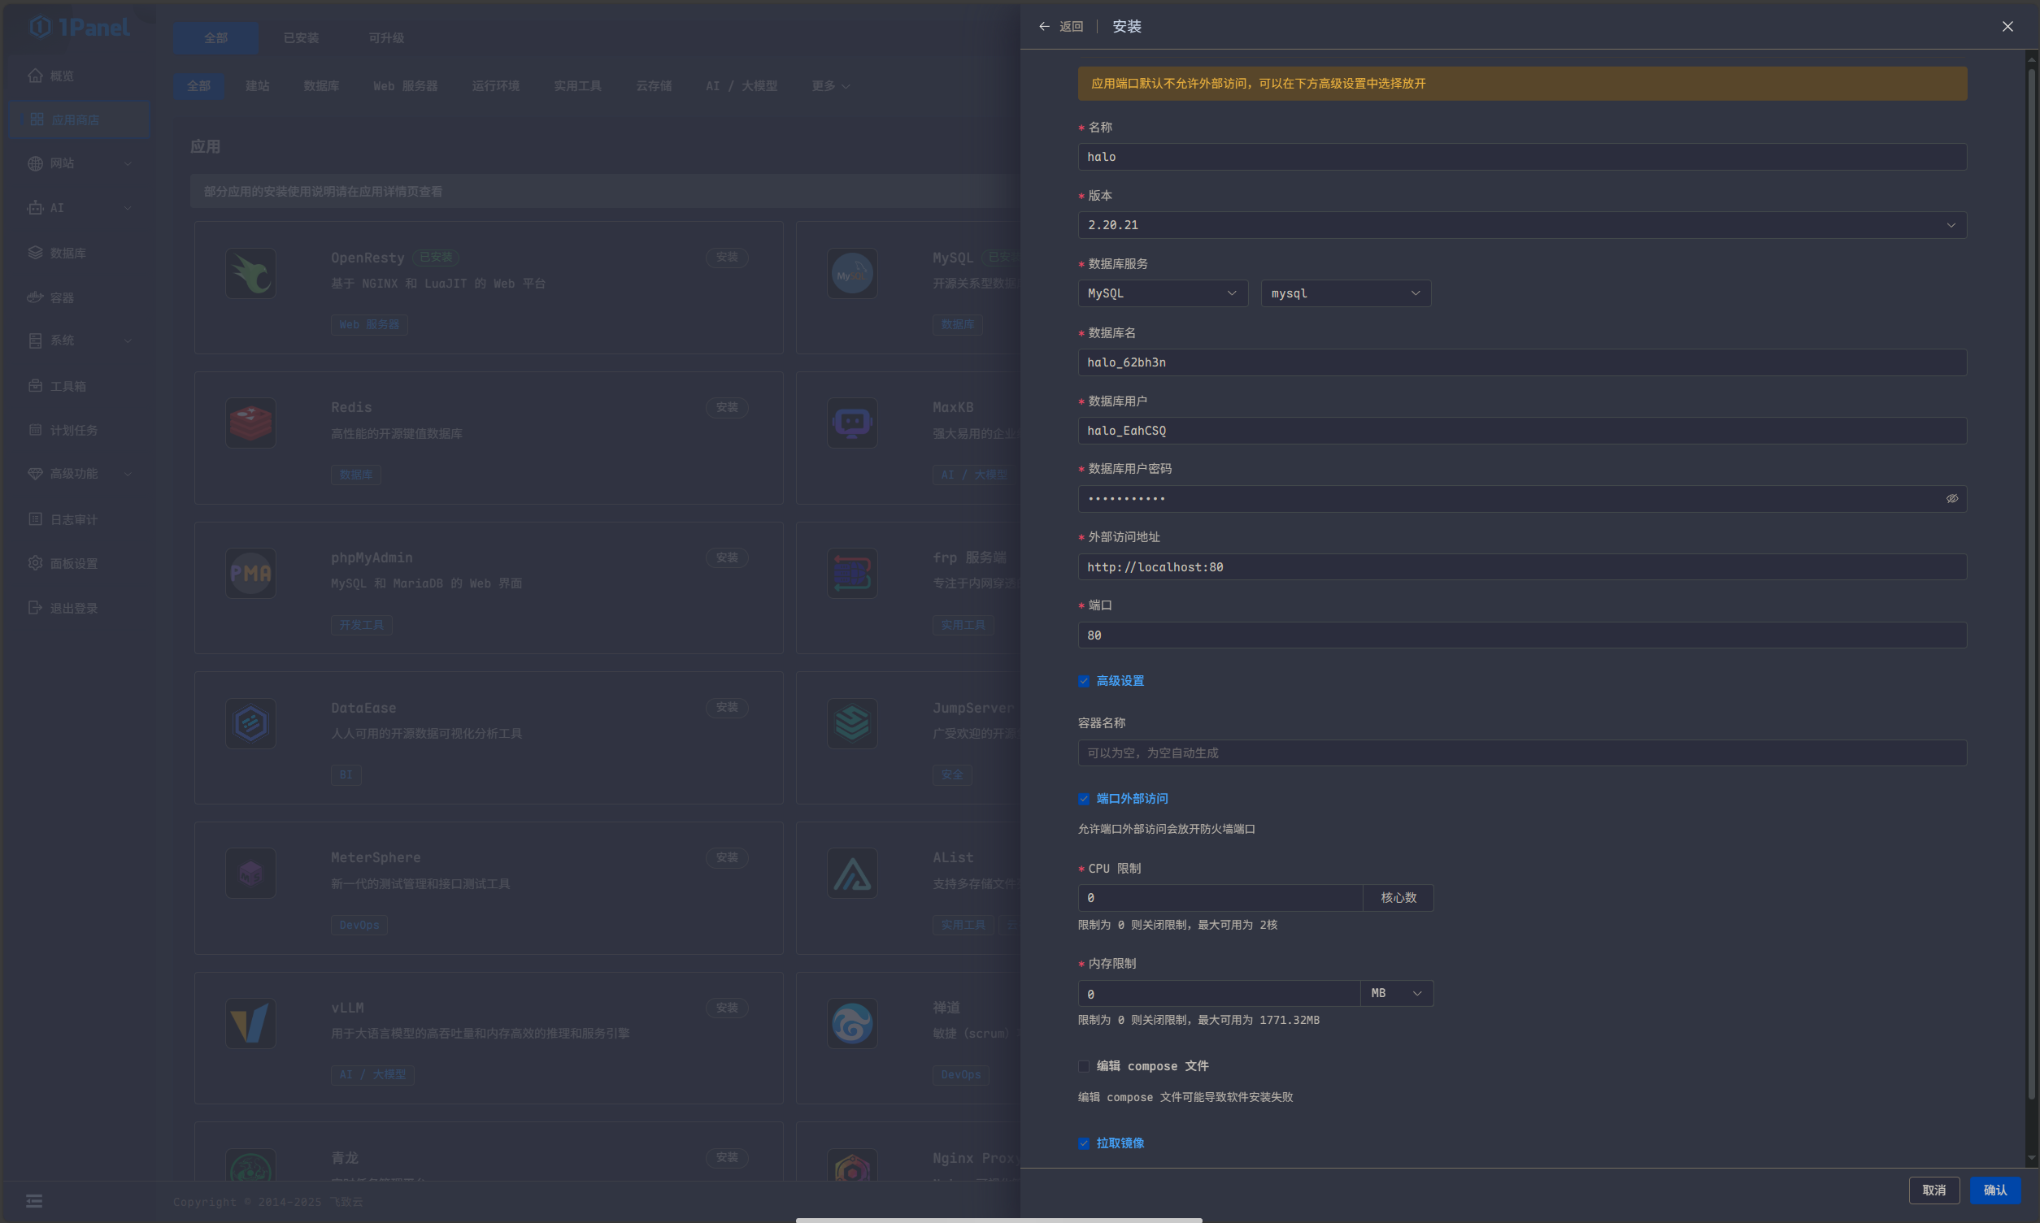Click the AList app icon

tap(852, 874)
